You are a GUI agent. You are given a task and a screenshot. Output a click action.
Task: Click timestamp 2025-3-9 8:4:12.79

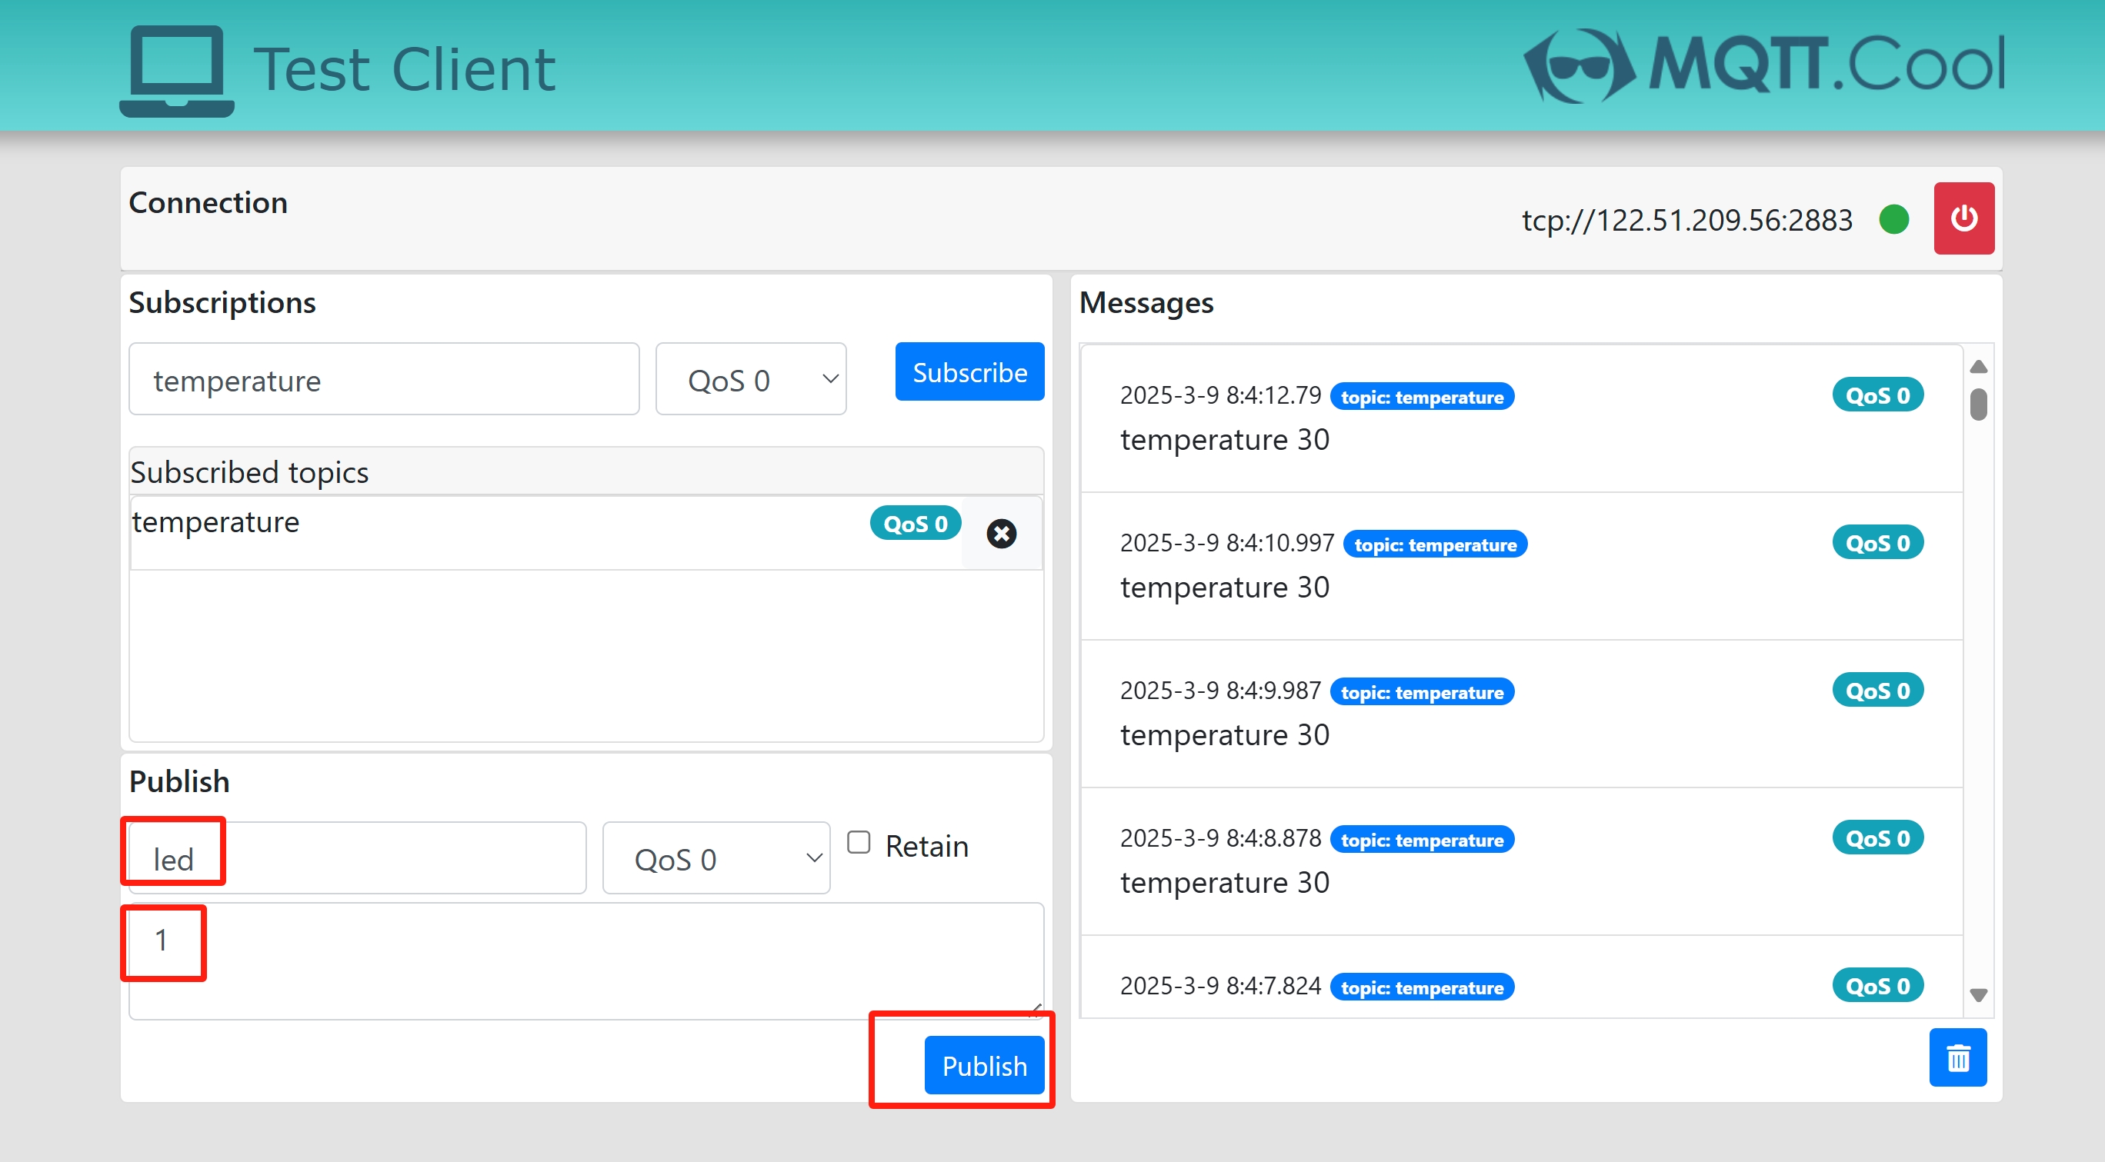(1220, 395)
